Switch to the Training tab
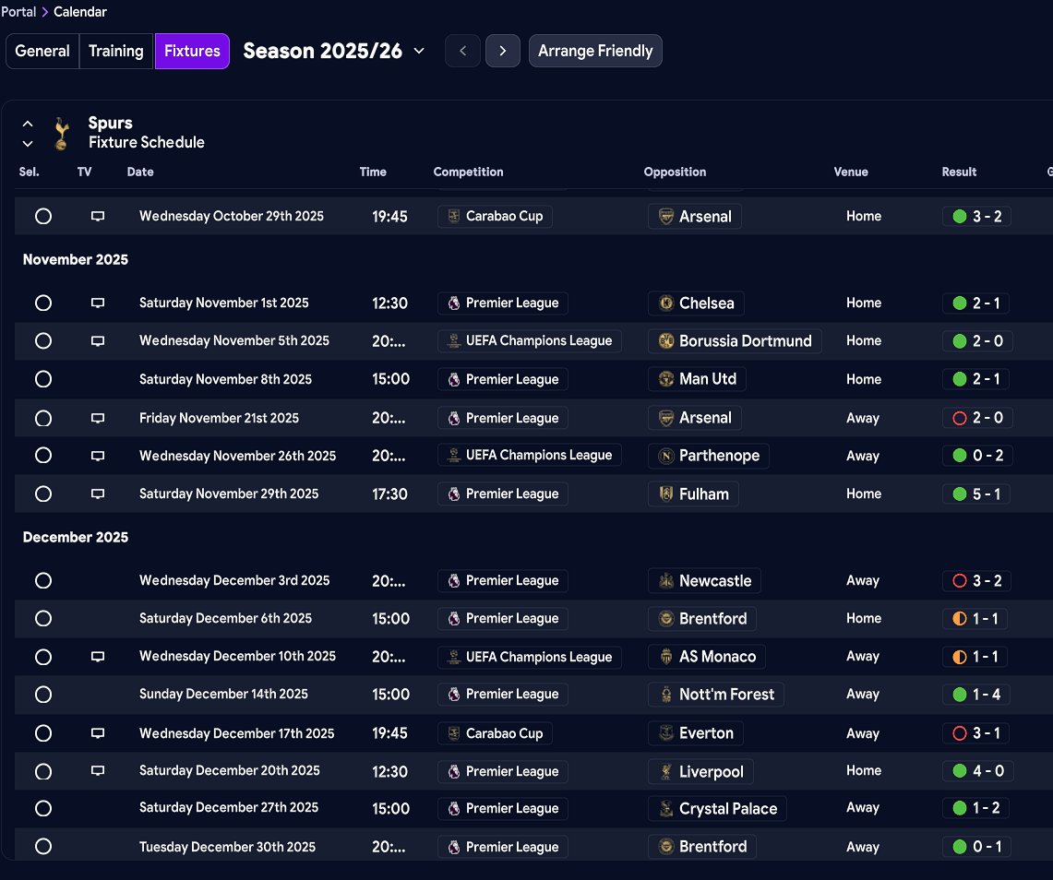This screenshot has height=880, width=1053. point(116,51)
